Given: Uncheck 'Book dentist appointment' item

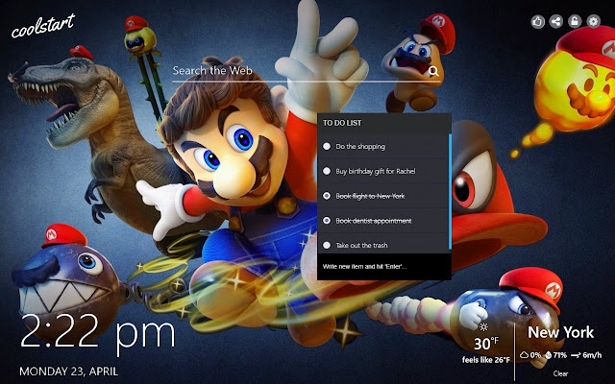Looking at the screenshot, I should coord(327,221).
